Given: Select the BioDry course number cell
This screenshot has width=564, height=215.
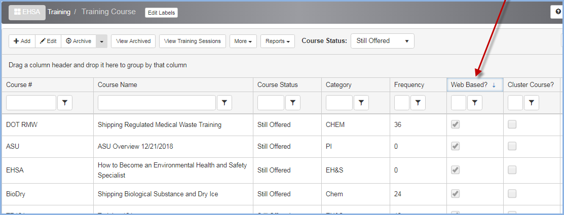Looking at the screenshot, I should click(x=48, y=194).
